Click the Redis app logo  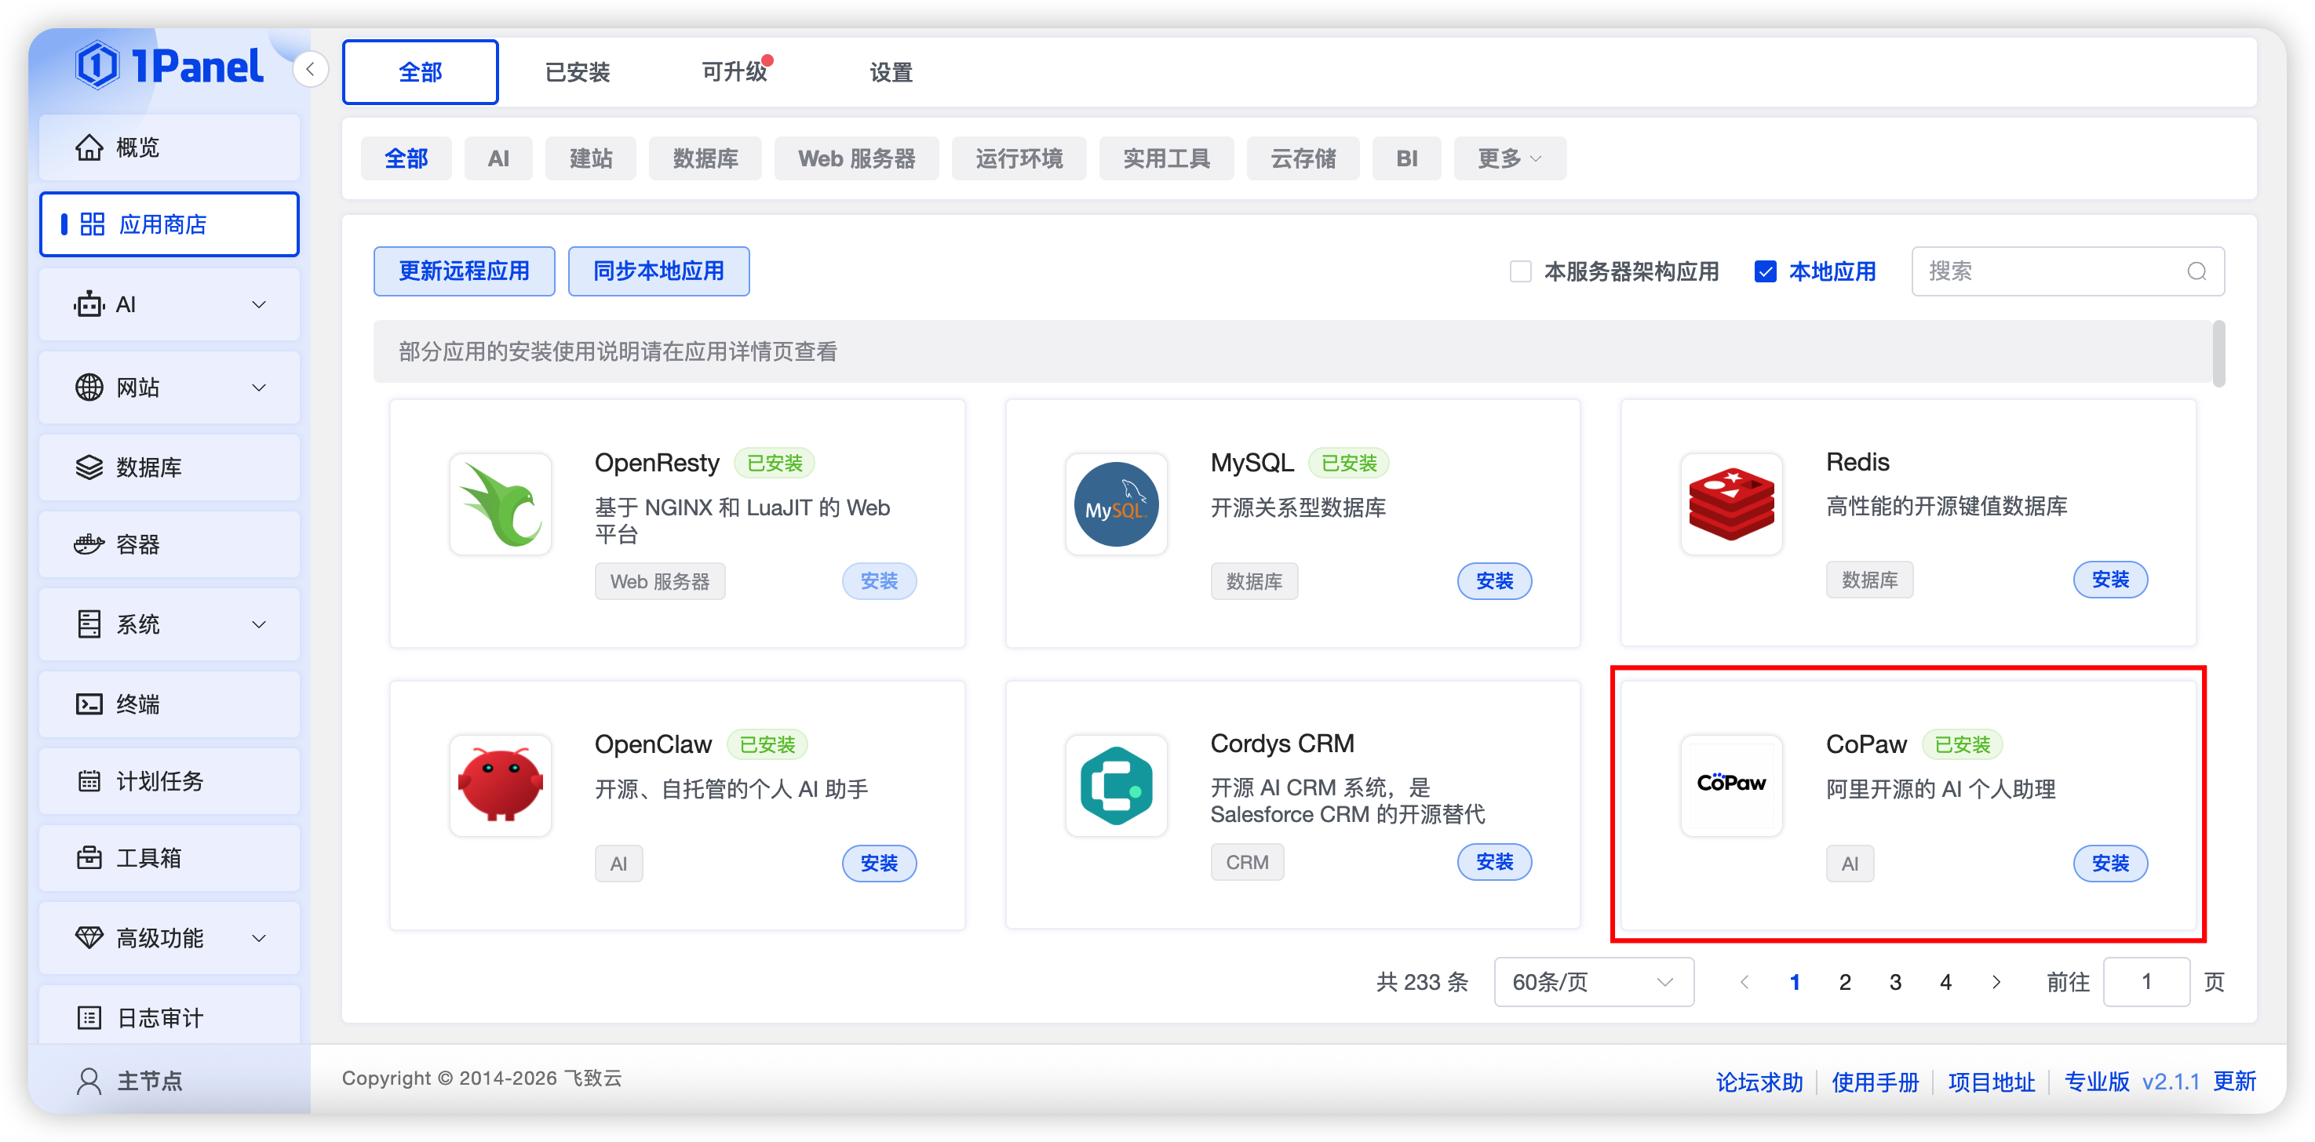pos(1732,504)
